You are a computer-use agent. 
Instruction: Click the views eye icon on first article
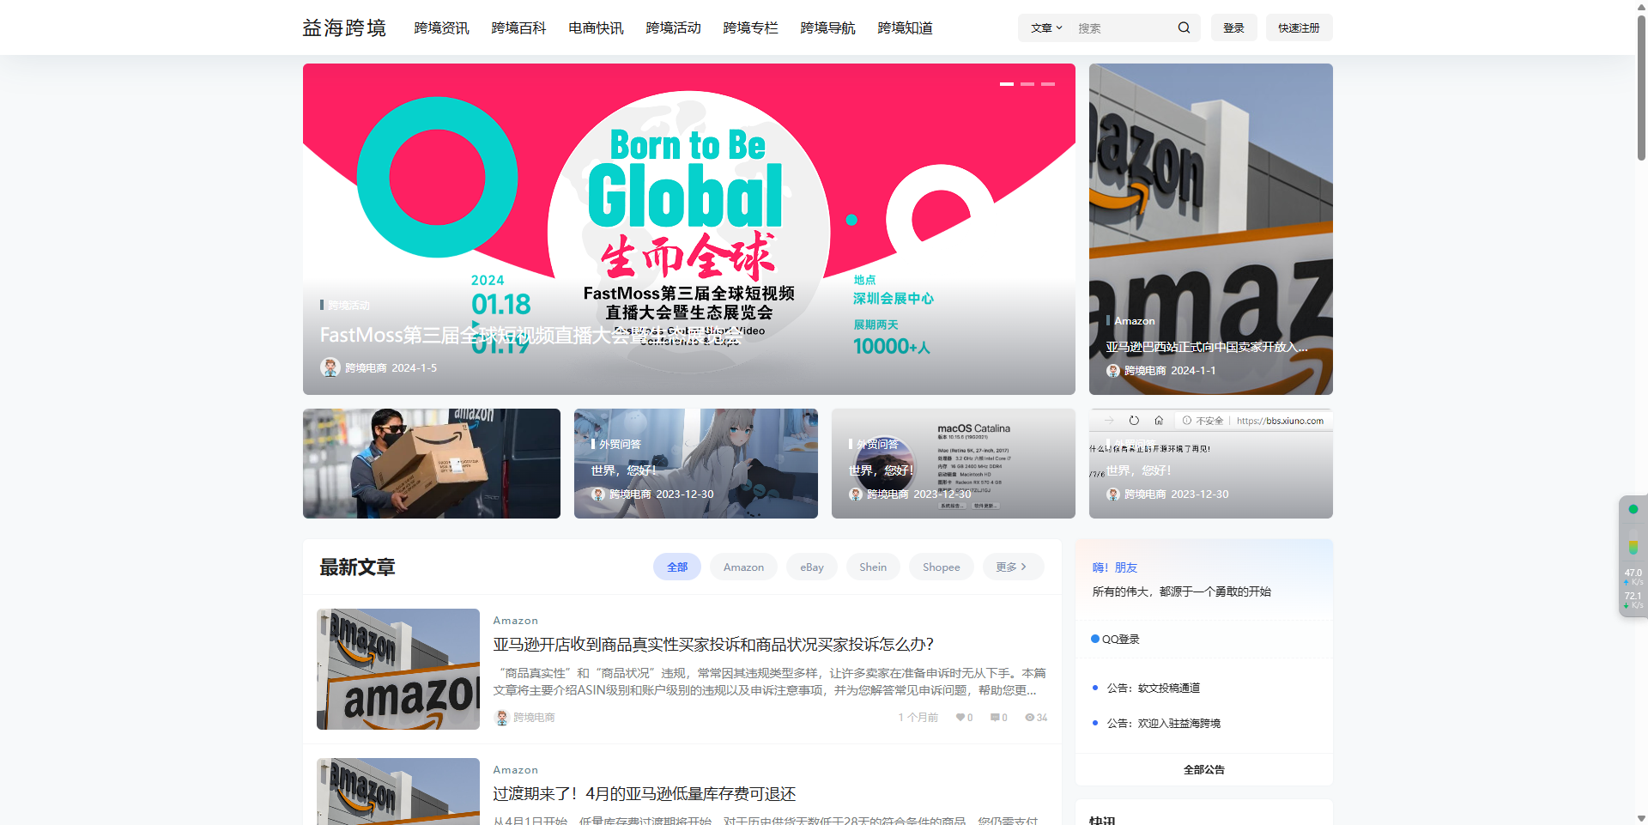click(1029, 718)
